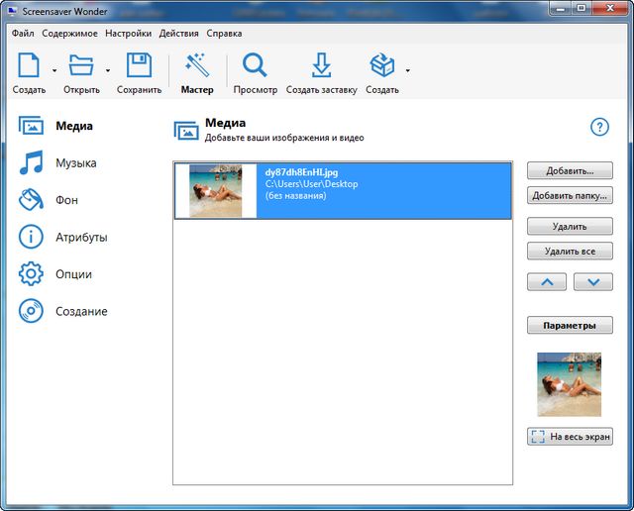
Task: Open the Файл menu
Action: click(x=23, y=33)
